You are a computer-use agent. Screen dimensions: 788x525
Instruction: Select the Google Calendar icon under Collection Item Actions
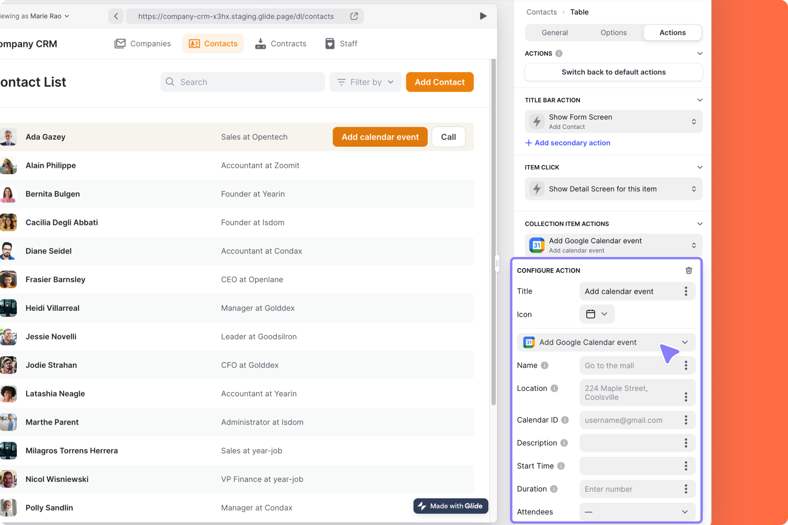coord(537,245)
